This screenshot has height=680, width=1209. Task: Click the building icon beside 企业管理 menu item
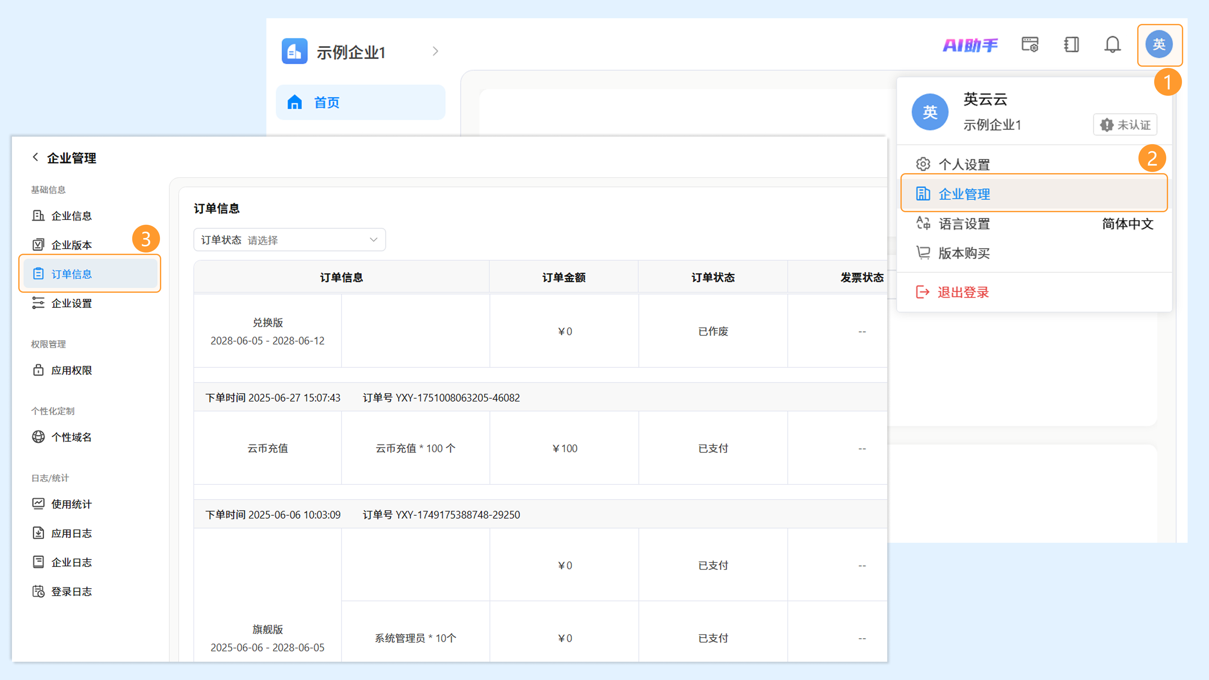pyautogui.click(x=923, y=193)
